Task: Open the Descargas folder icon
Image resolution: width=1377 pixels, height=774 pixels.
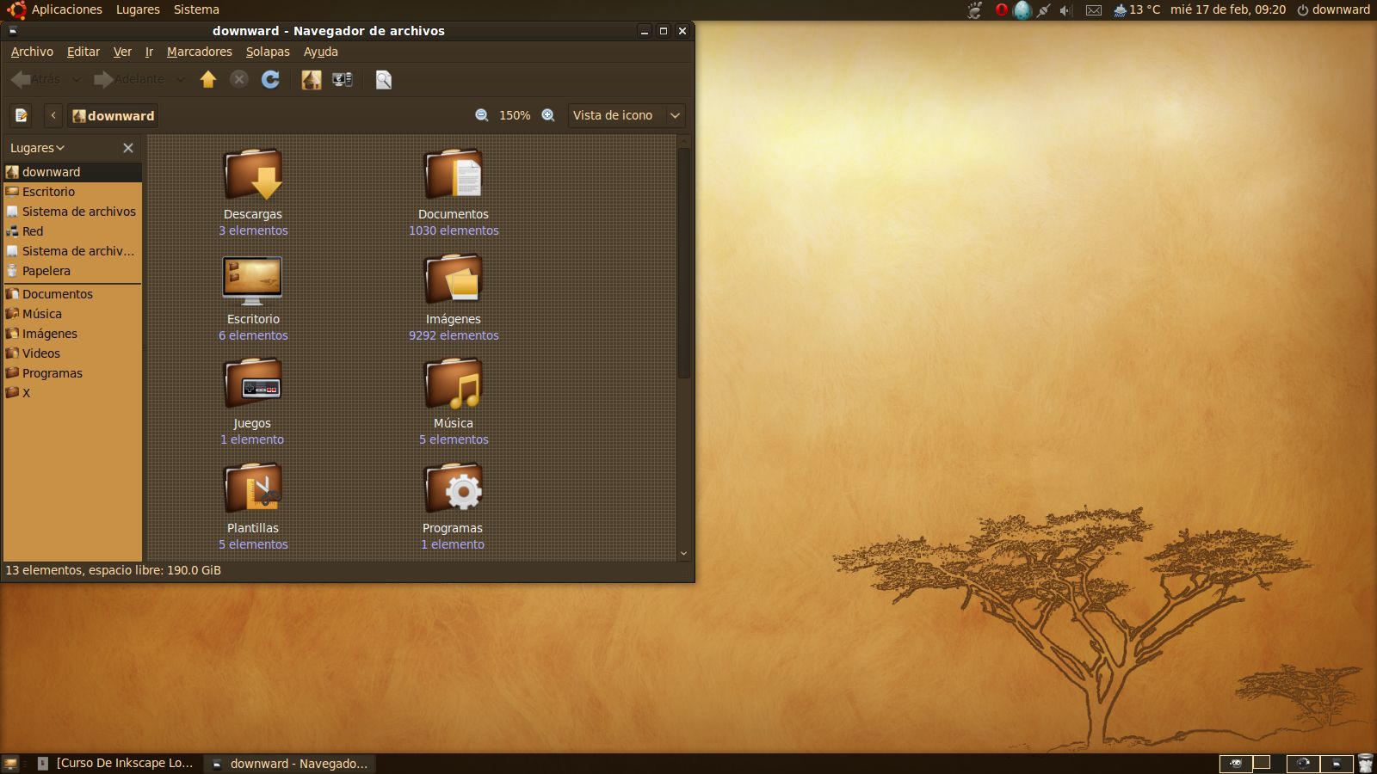Action: click(253, 175)
